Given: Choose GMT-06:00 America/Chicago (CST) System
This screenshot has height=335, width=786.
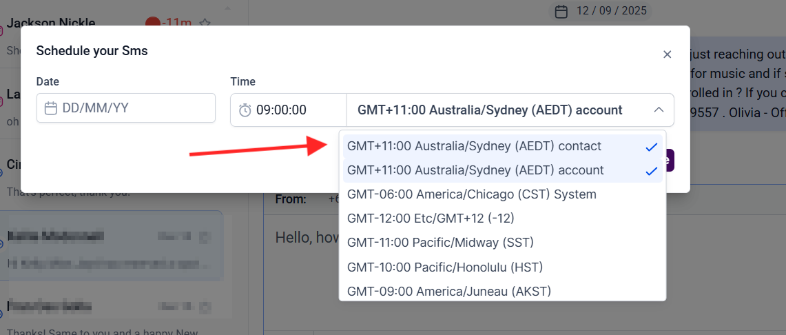Looking at the screenshot, I should 502,194.
